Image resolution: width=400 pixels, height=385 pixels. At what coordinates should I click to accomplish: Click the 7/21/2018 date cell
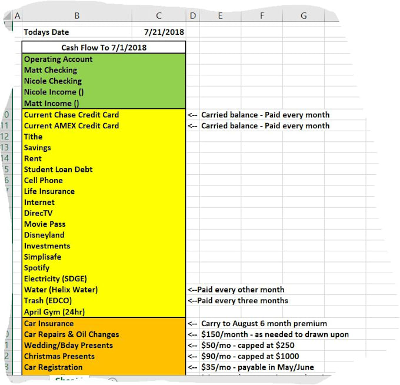[163, 32]
